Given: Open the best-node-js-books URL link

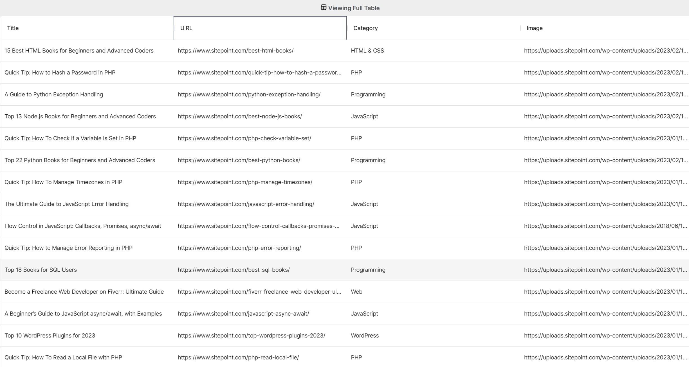Looking at the screenshot, I should [x=239, y=116].
